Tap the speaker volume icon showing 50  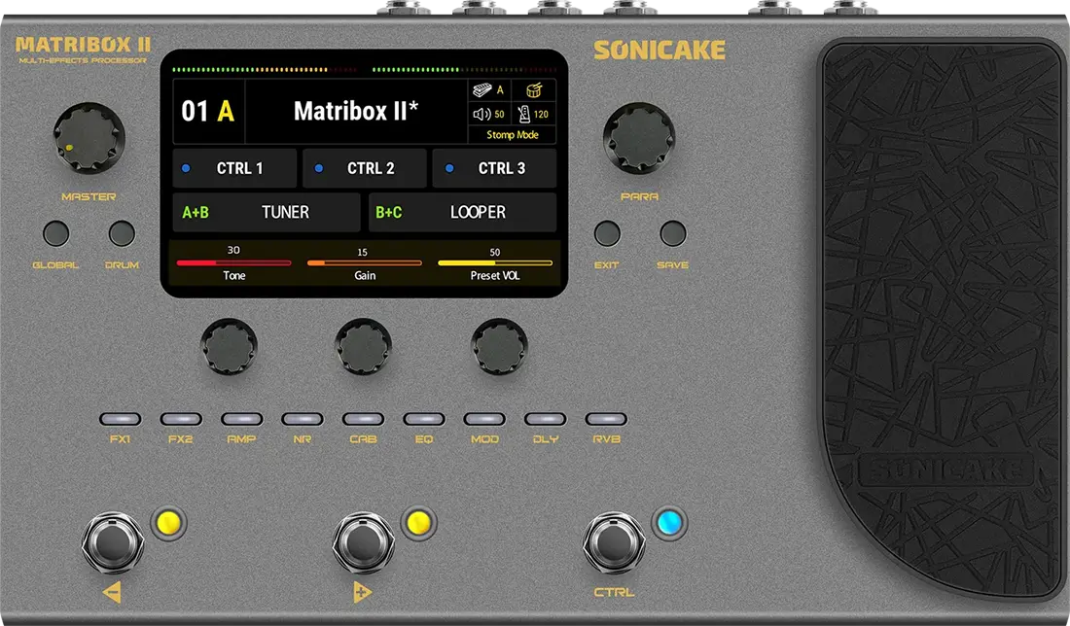[481, 114]
